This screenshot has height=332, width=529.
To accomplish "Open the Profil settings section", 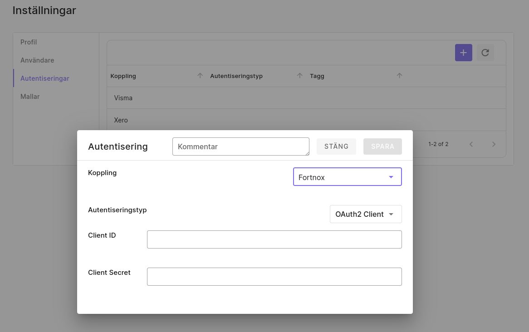I will point(29,42).
